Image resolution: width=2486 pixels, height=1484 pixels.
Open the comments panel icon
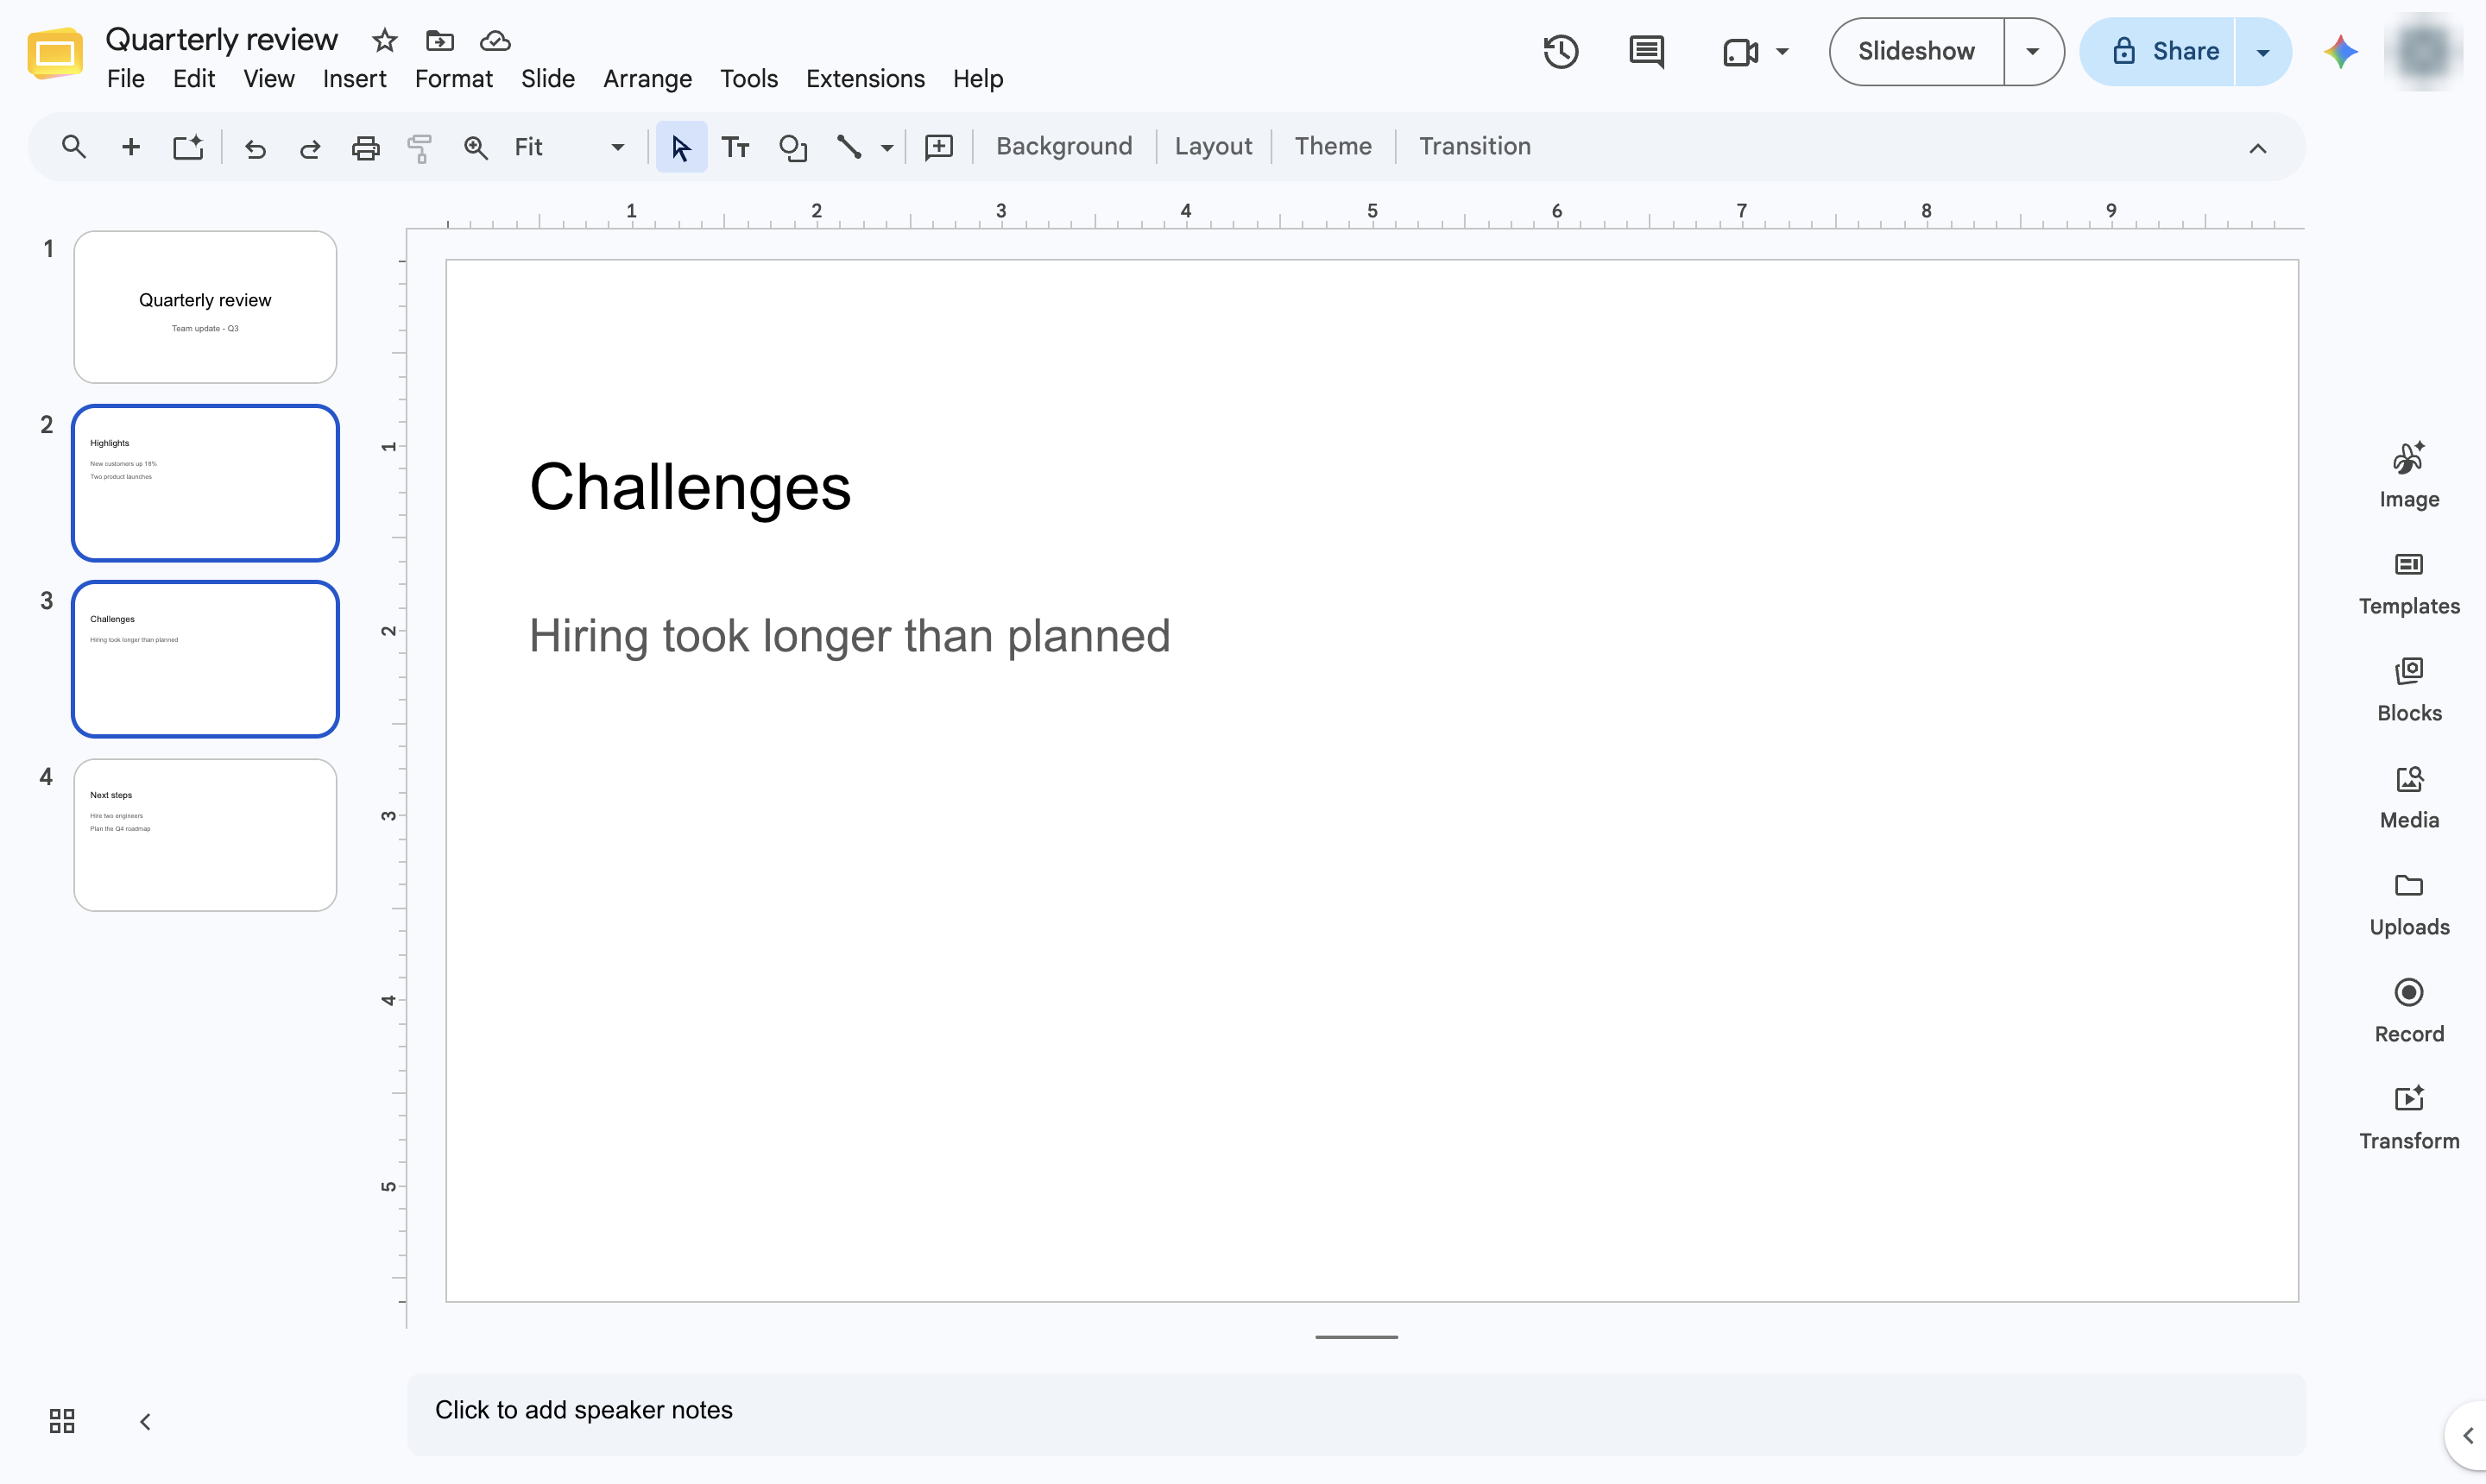[1647, 52]
